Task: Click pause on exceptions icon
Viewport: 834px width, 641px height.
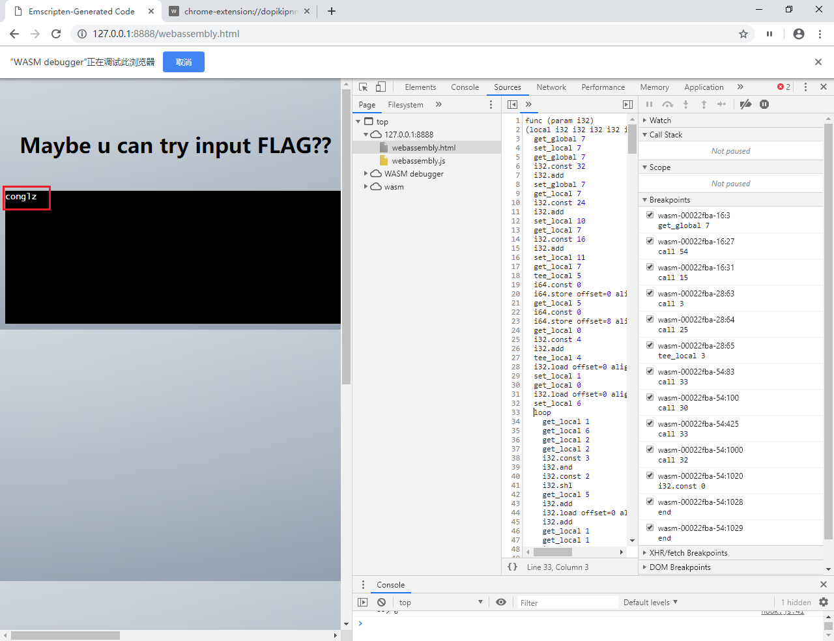Action: [764, 104]
